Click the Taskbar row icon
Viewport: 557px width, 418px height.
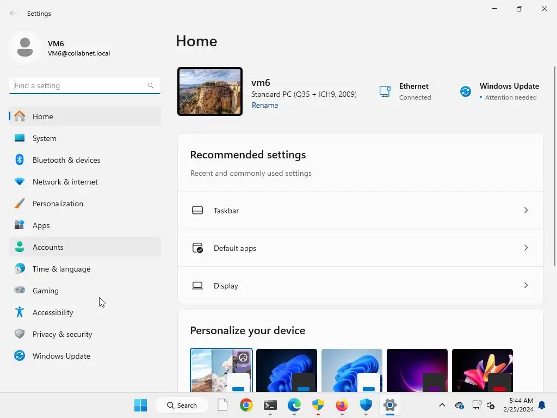pos(197,211)
